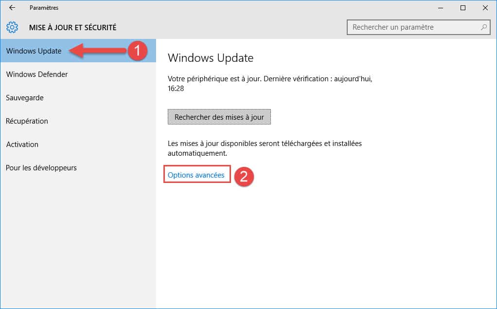Minimize the Paramètres window
The image size is (497, 309).
click(x=441, y=8)
